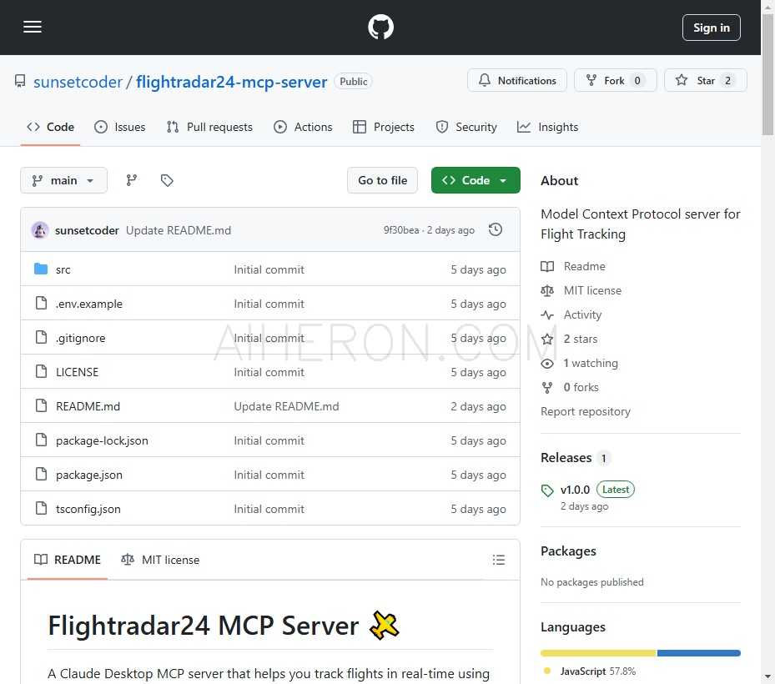Click the Notifications bell button
775x684 pixels.
click(517, 81)
